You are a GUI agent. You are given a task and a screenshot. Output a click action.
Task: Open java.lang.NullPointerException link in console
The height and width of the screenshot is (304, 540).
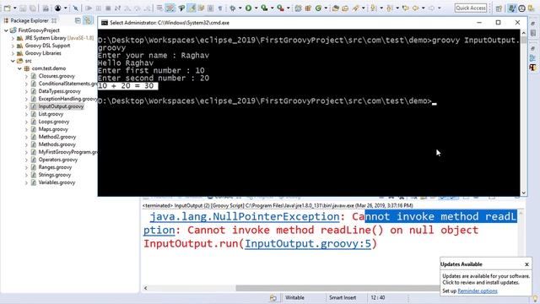tap(245, 216)
